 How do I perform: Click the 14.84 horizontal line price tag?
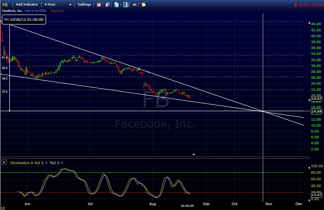coord(316,112)
